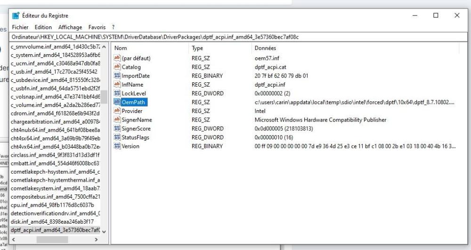Select the cometlakepch-hsystem.inf_amd64 key
This screenshot has height=250, width=471.
[x=55, y=172]
